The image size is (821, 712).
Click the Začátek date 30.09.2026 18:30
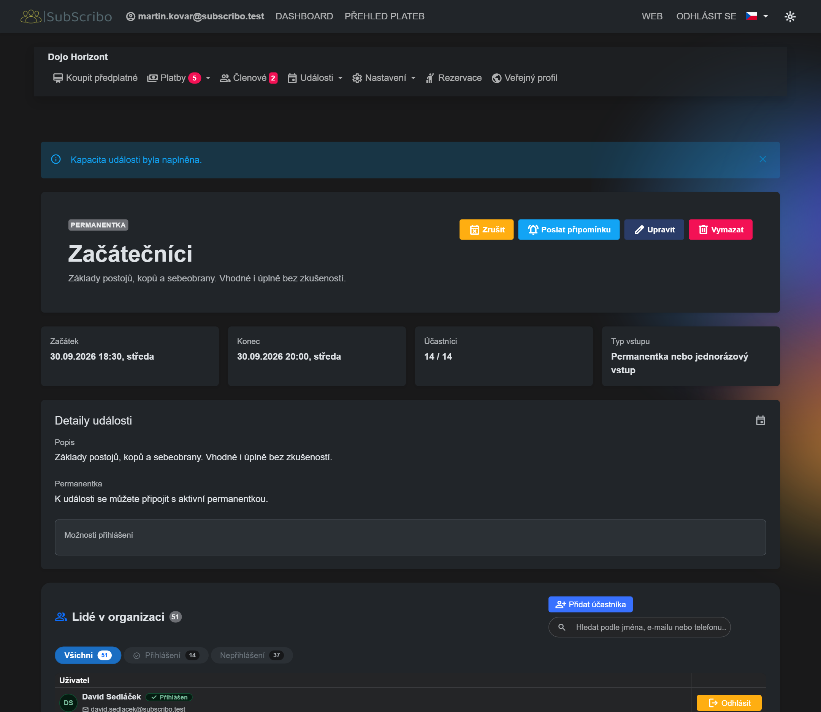(102, 357)
